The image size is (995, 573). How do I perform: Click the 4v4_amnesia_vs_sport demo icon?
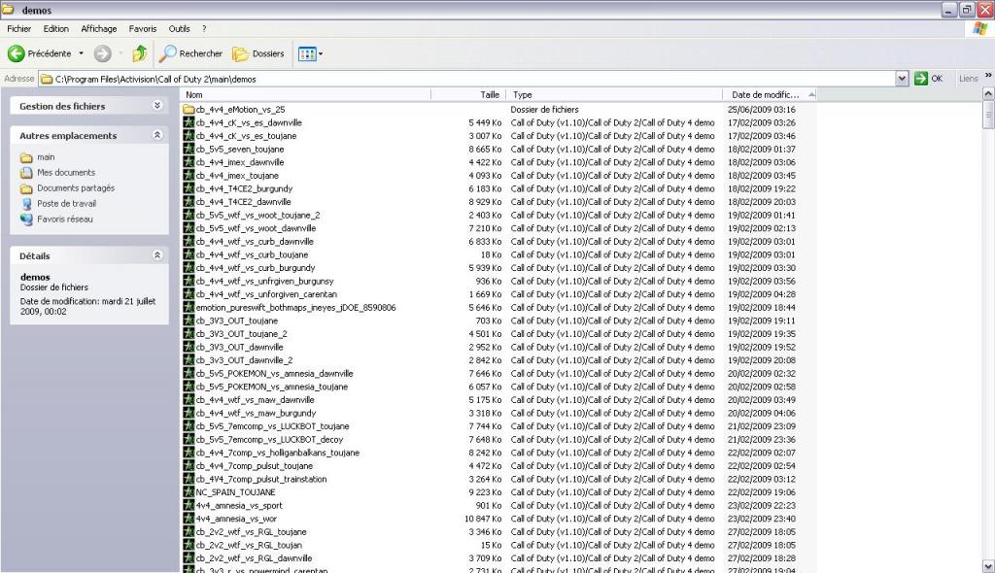[189, 505]
